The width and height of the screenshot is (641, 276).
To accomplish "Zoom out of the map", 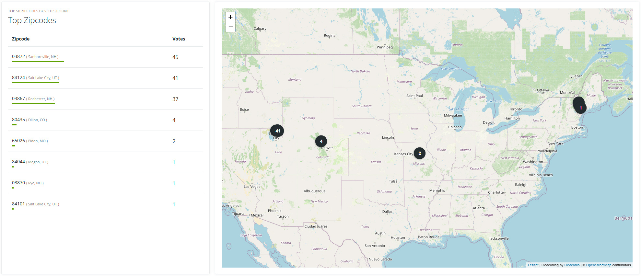I will (230, 27).
